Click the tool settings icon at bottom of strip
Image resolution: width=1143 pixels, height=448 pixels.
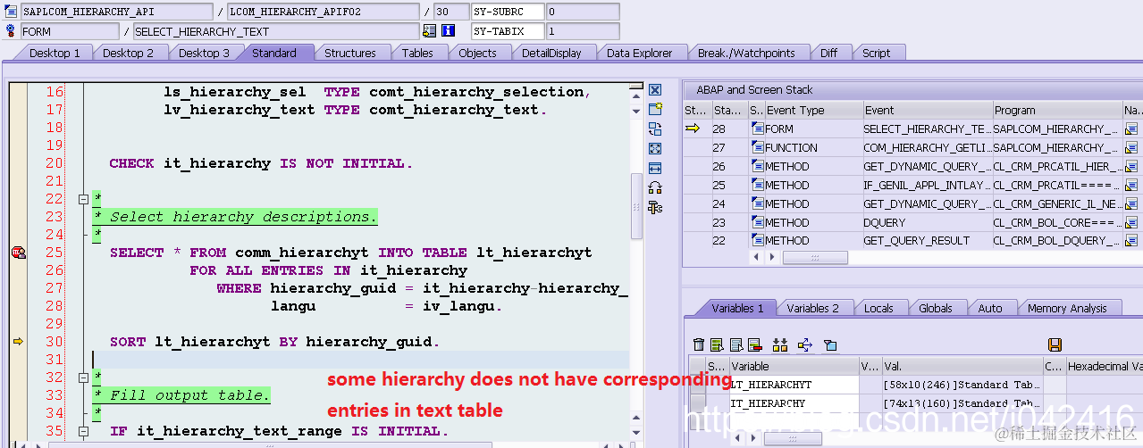point(655,207)
